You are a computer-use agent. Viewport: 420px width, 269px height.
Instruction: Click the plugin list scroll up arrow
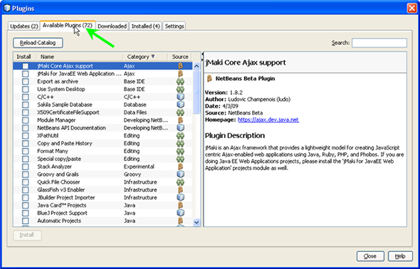[x=196, y=66]
